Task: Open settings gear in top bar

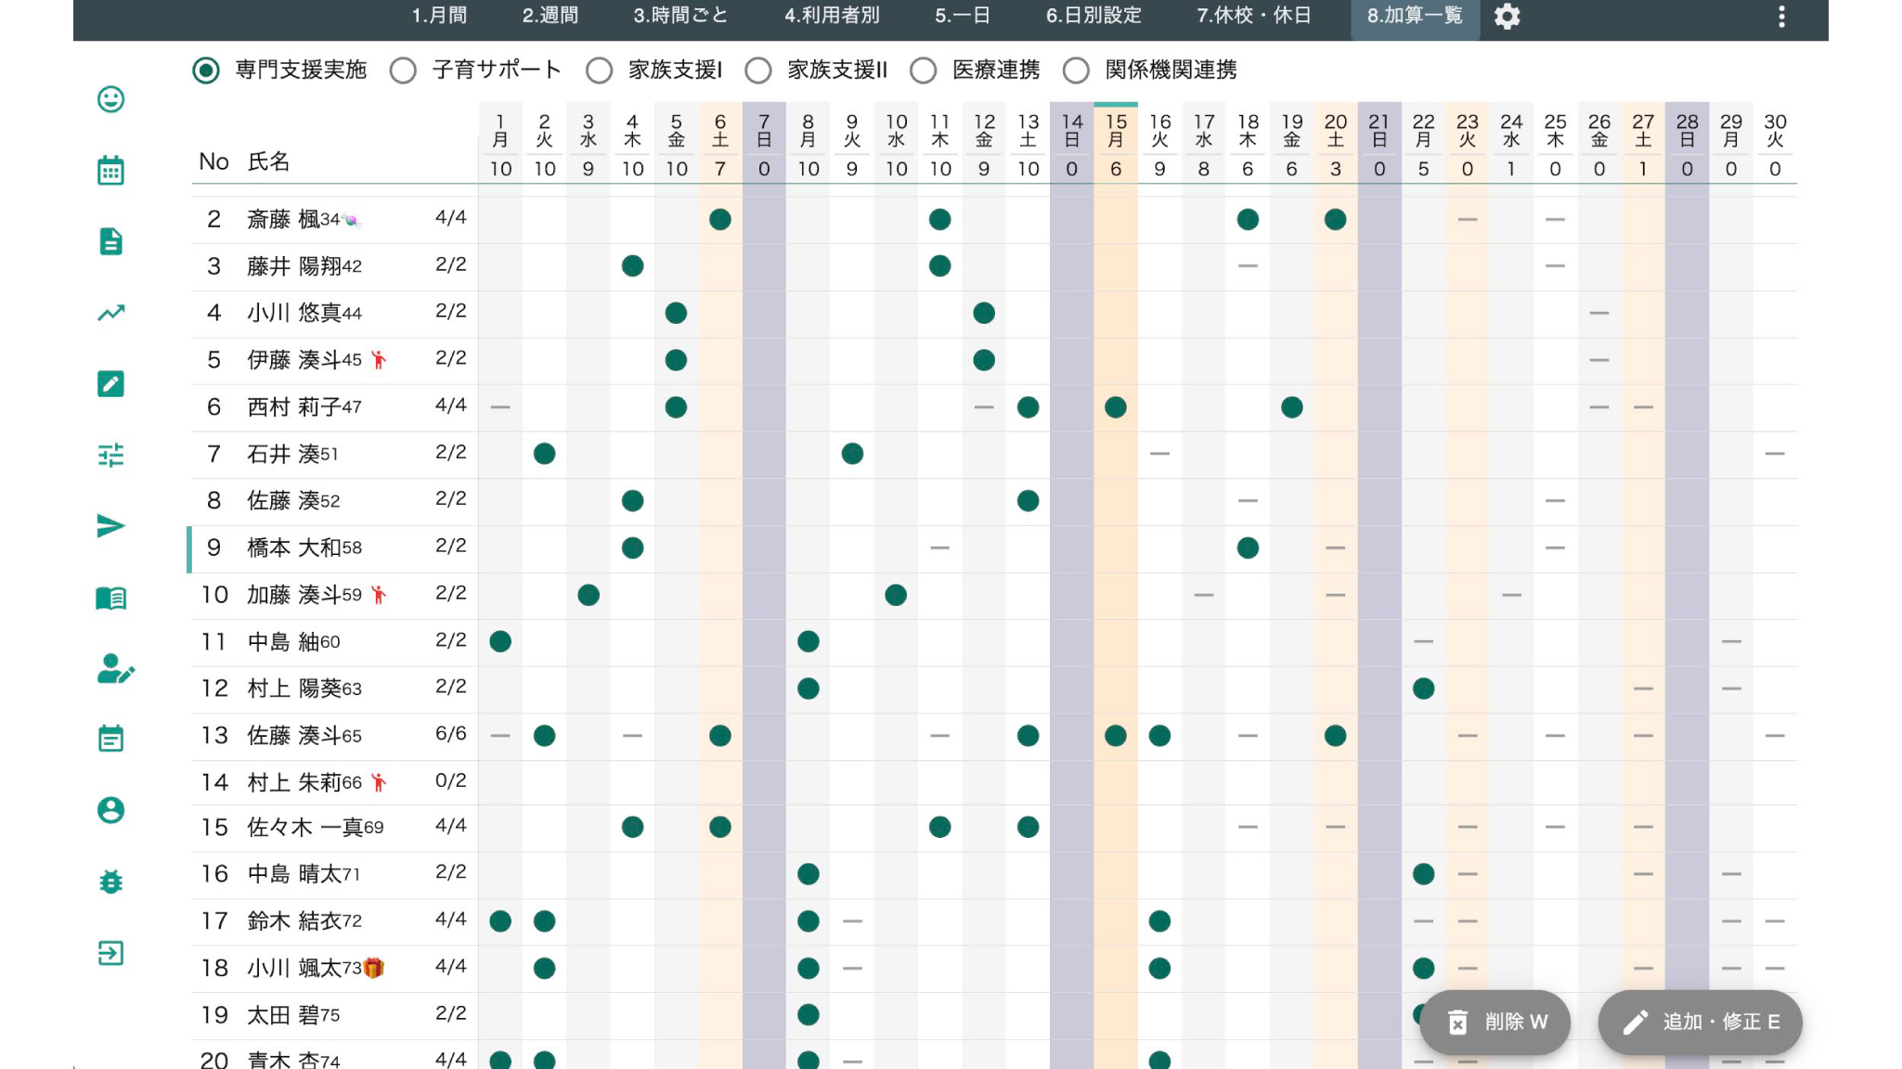Action: point(1507,17)
